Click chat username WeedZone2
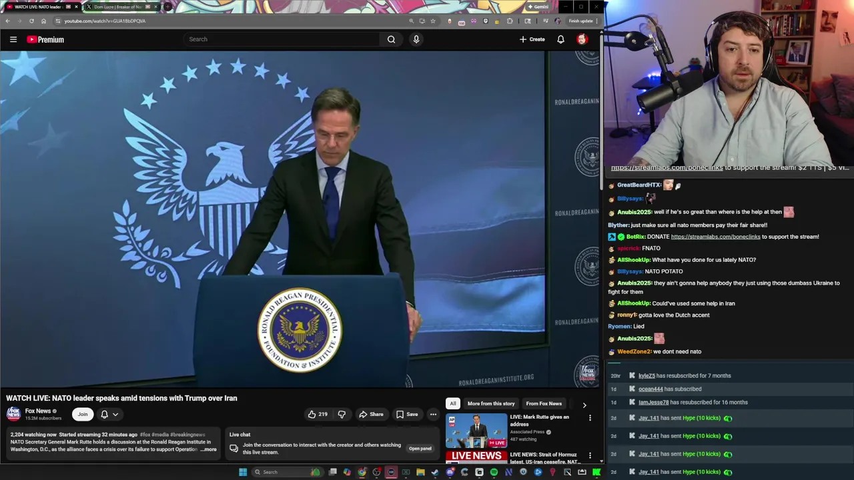This screenshot has width=854, height=480. (634, 351)
